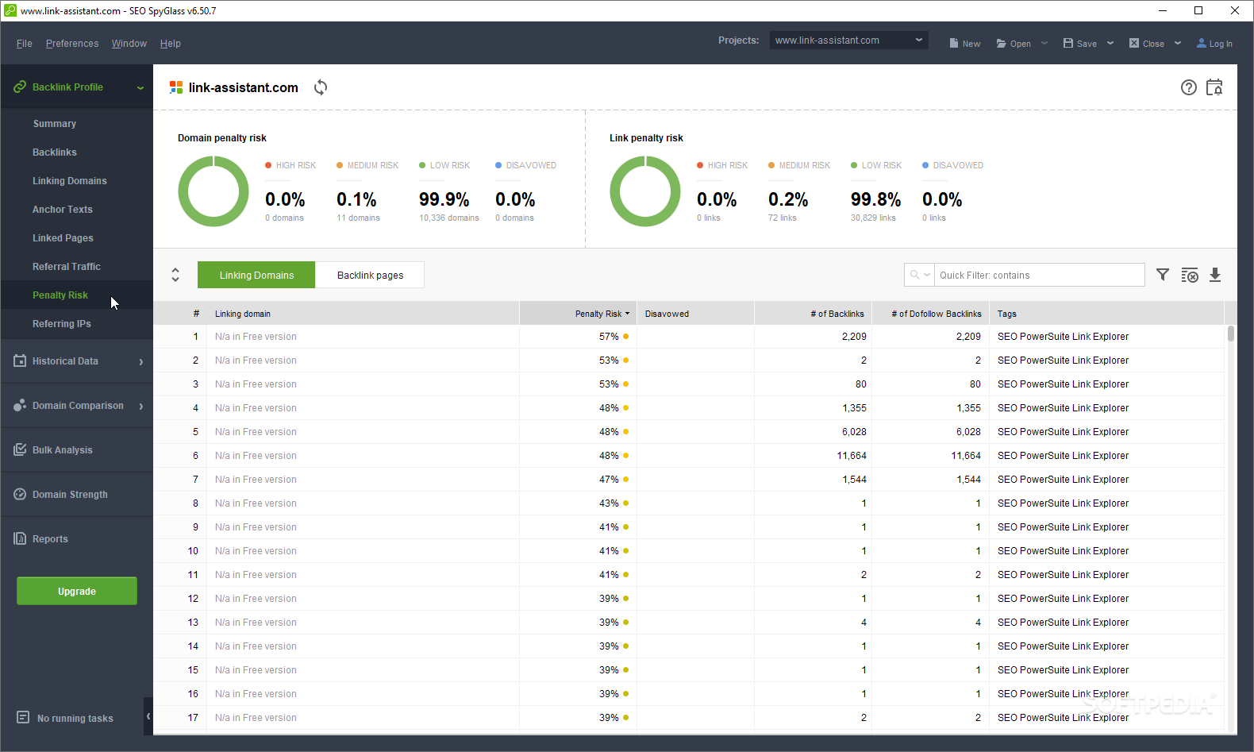Sort by the Tags column header
Screen dimensions: 1254x752
1106,314
